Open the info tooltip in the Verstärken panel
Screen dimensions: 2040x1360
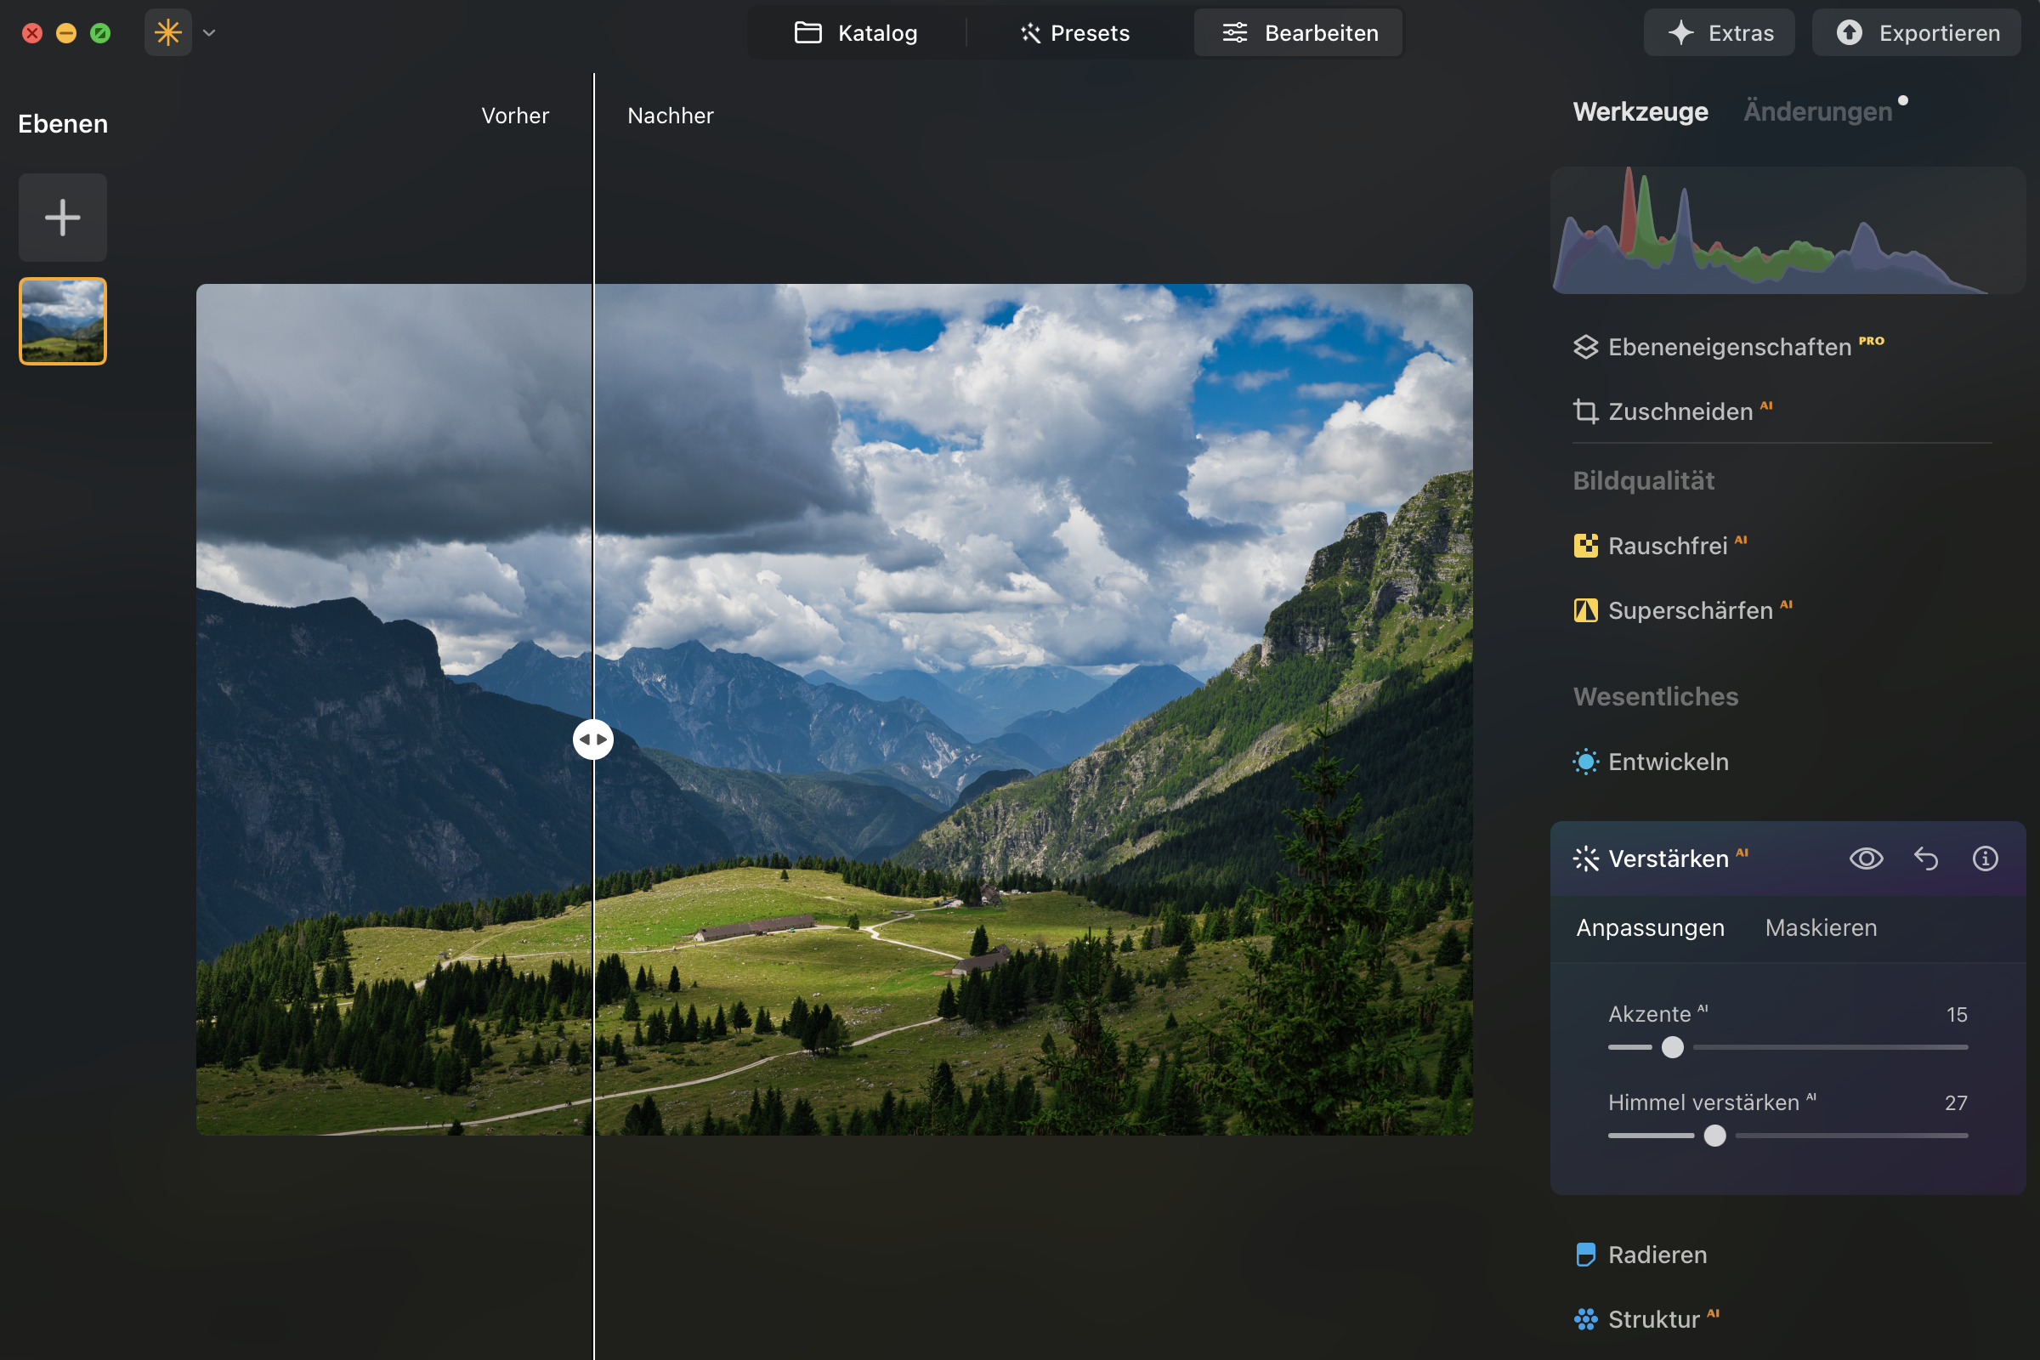point(1985,858)
